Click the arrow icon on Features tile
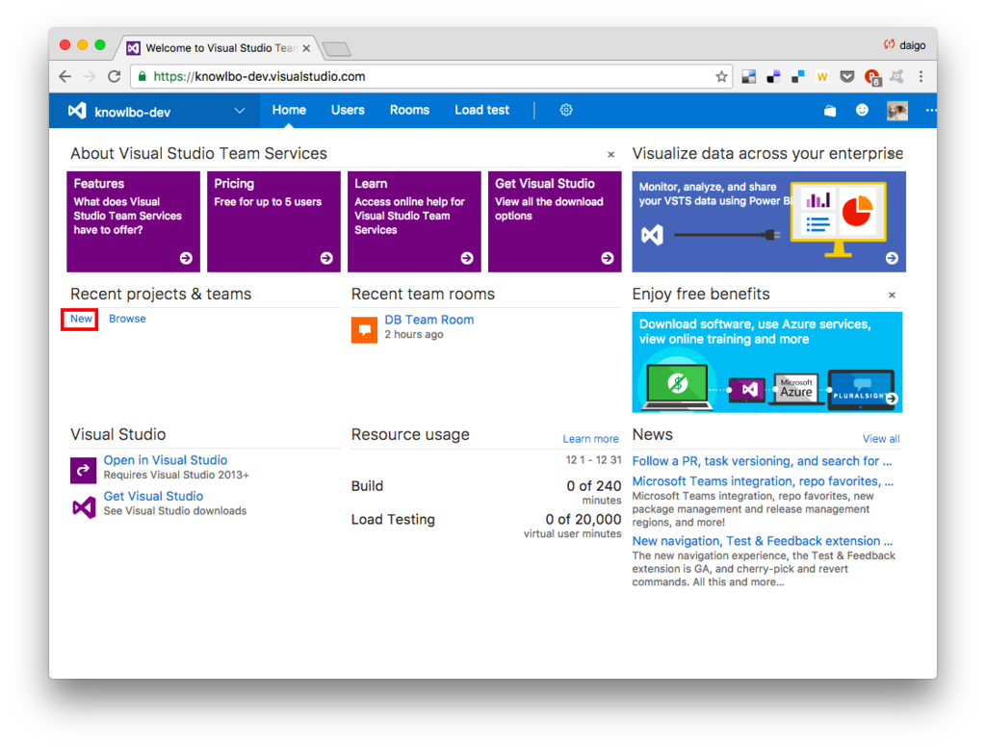The height and width of the screenshot is (749, 986). tap(186, 258)
